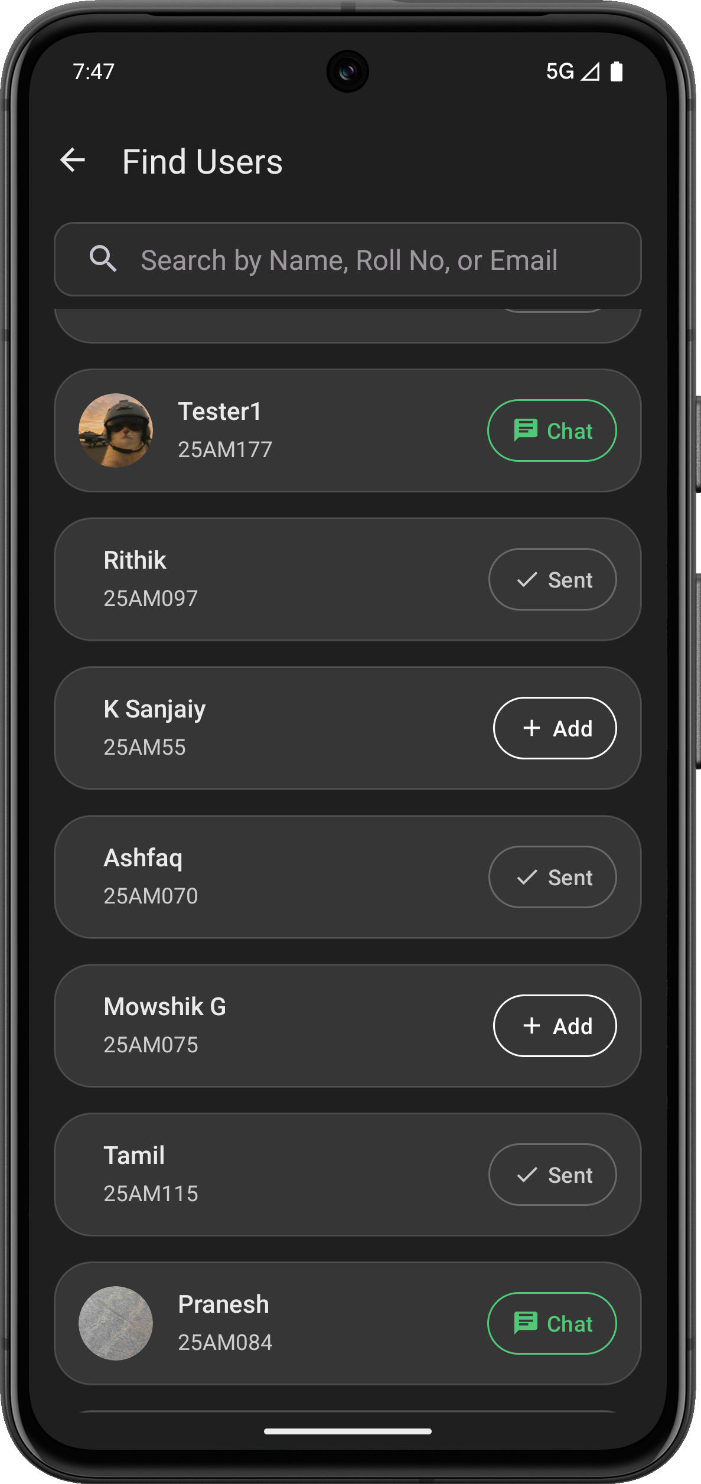The image size is (701, 1484).
Task: Send a request to Mowshik G
Action: pyautogui.click(x=555, y=1026)
